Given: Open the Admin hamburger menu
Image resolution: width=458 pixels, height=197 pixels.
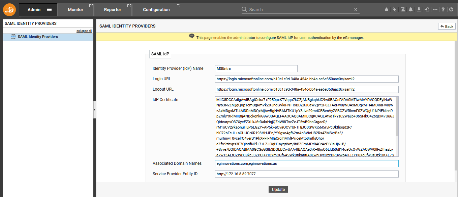Looking at the screenshot, I should [49, 10].
